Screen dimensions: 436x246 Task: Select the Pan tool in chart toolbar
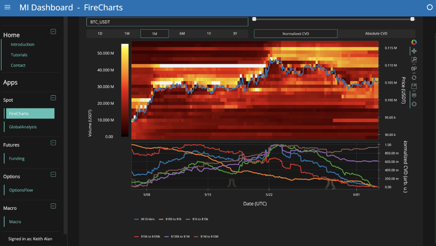[414, 51]
